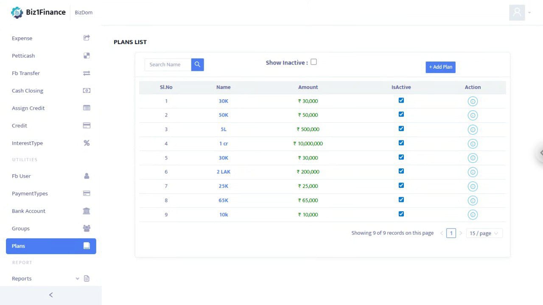Click the Bank Account building icon
543x305 pixels.
pyautogui.click(x=87, y=211)
